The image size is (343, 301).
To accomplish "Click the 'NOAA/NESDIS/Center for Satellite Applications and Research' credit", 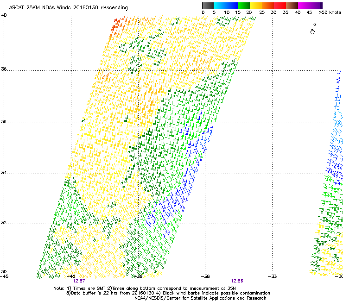I will [x=200, y=298].
